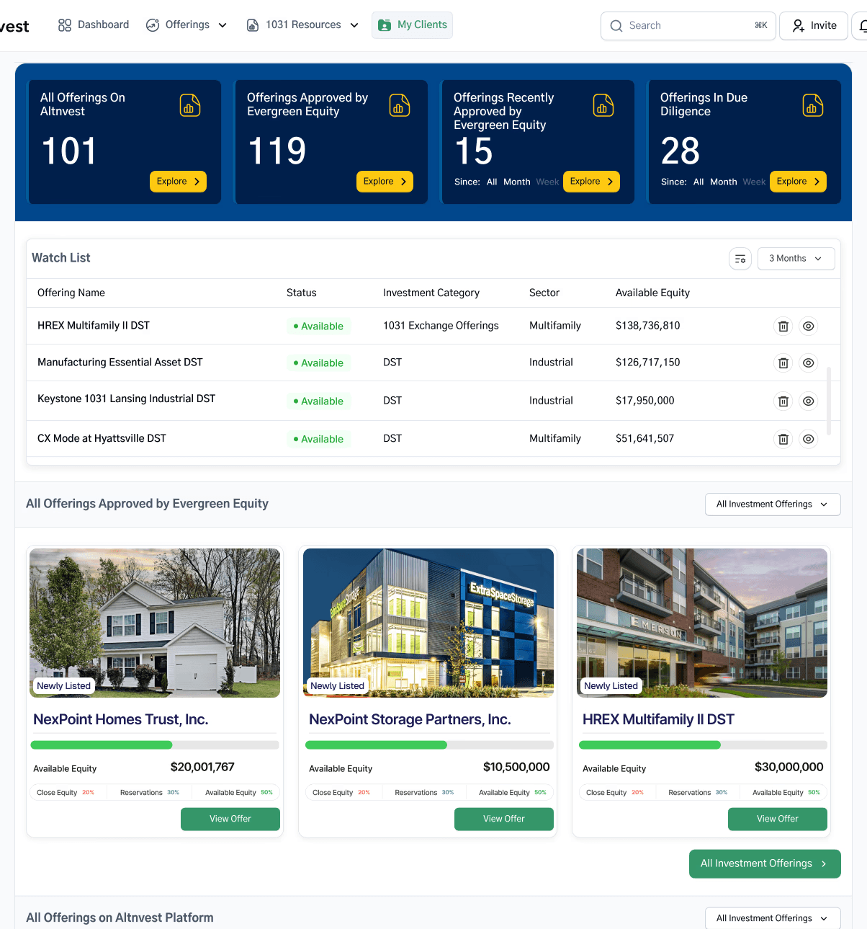Select 'Week' filter on Due Diligence card
This screenshot has width=867, height=929.
pyautogui.click(x=754, y=182)
